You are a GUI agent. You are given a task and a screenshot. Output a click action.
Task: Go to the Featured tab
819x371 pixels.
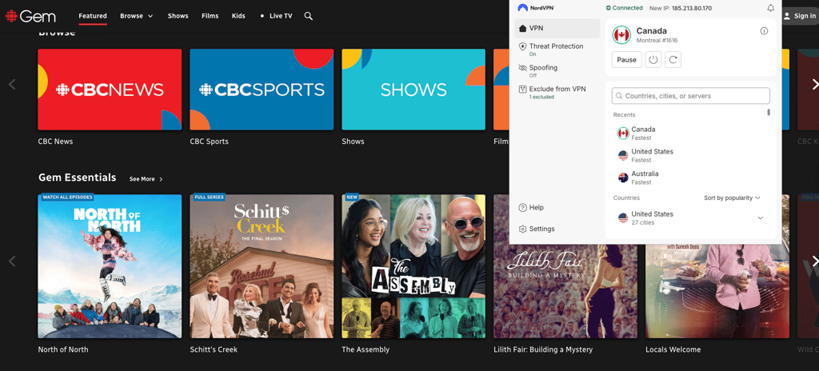[x=93, y=16]
